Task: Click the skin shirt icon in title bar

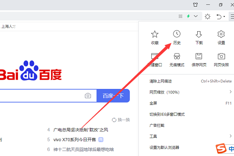Action: (x=195, y=5)
